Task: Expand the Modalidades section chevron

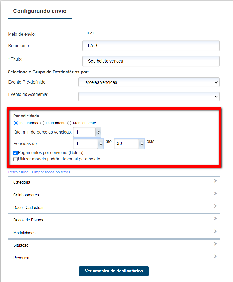Action: click(x=215, y=231)
